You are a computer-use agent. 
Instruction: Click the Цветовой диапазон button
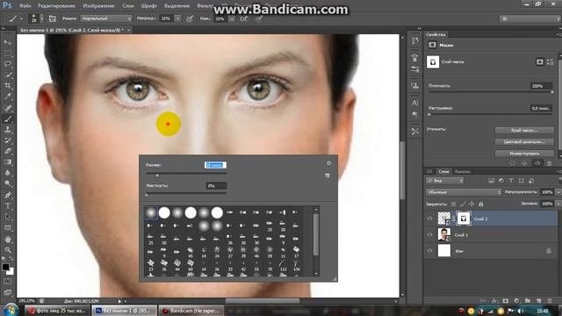coord(524,142)
